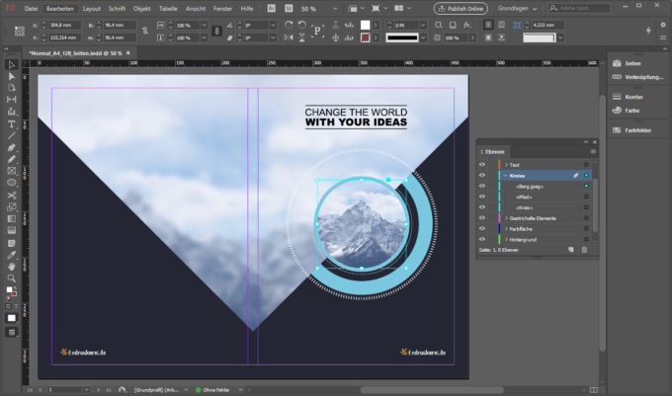Select the Hand tool
The width and height of the screenshot is (672, 396).
(12, 267)
